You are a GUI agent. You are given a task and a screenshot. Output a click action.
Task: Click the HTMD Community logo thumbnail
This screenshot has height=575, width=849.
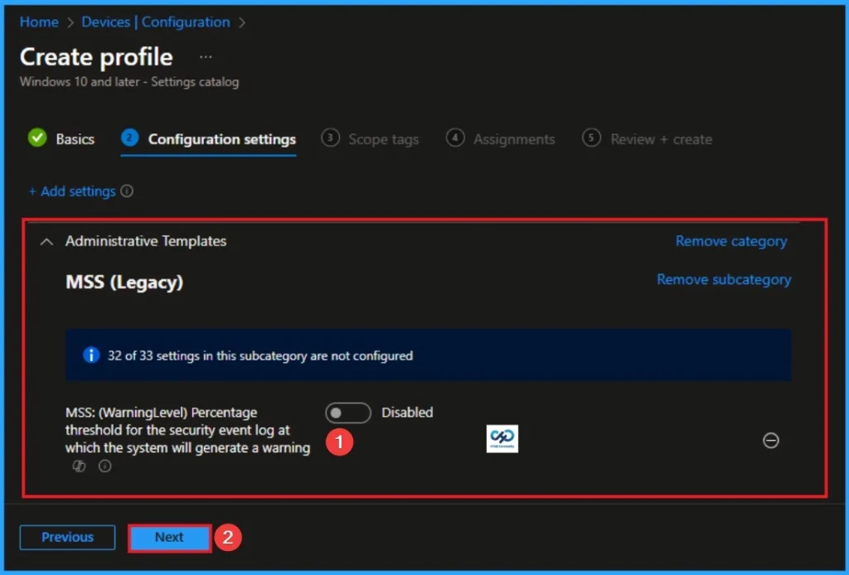coord(502,439)
